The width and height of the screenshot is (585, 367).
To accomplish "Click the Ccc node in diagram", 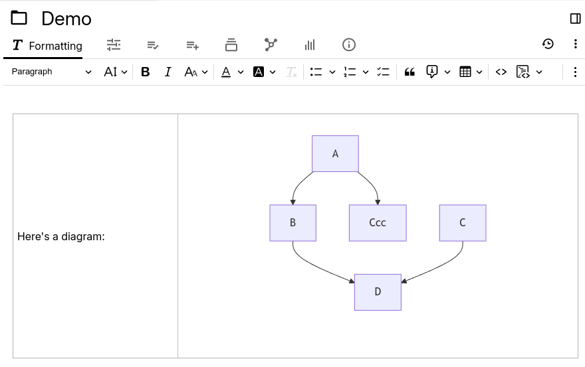I will [378, 223].
